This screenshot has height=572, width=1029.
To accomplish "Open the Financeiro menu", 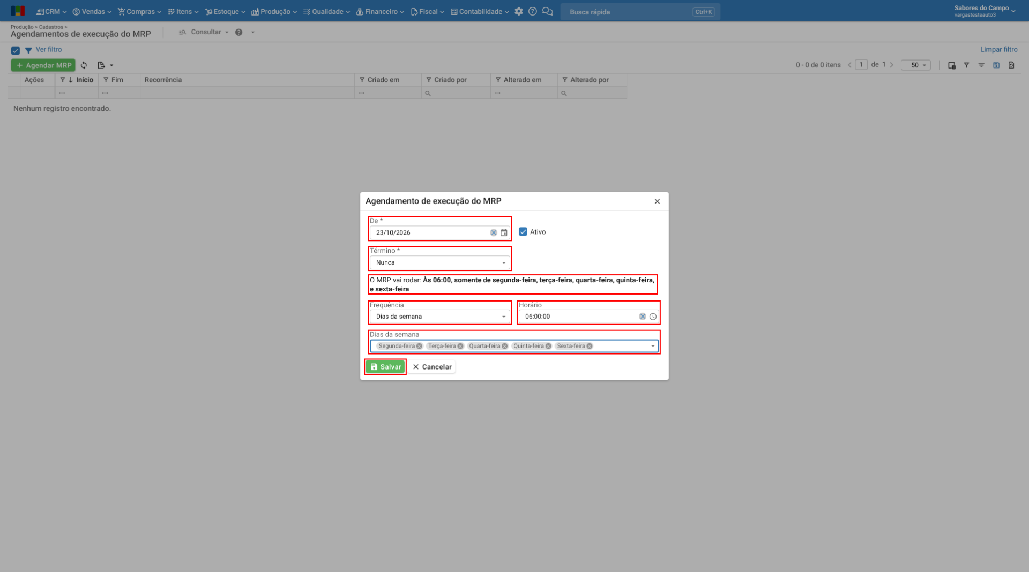I will tap(380, 11).
